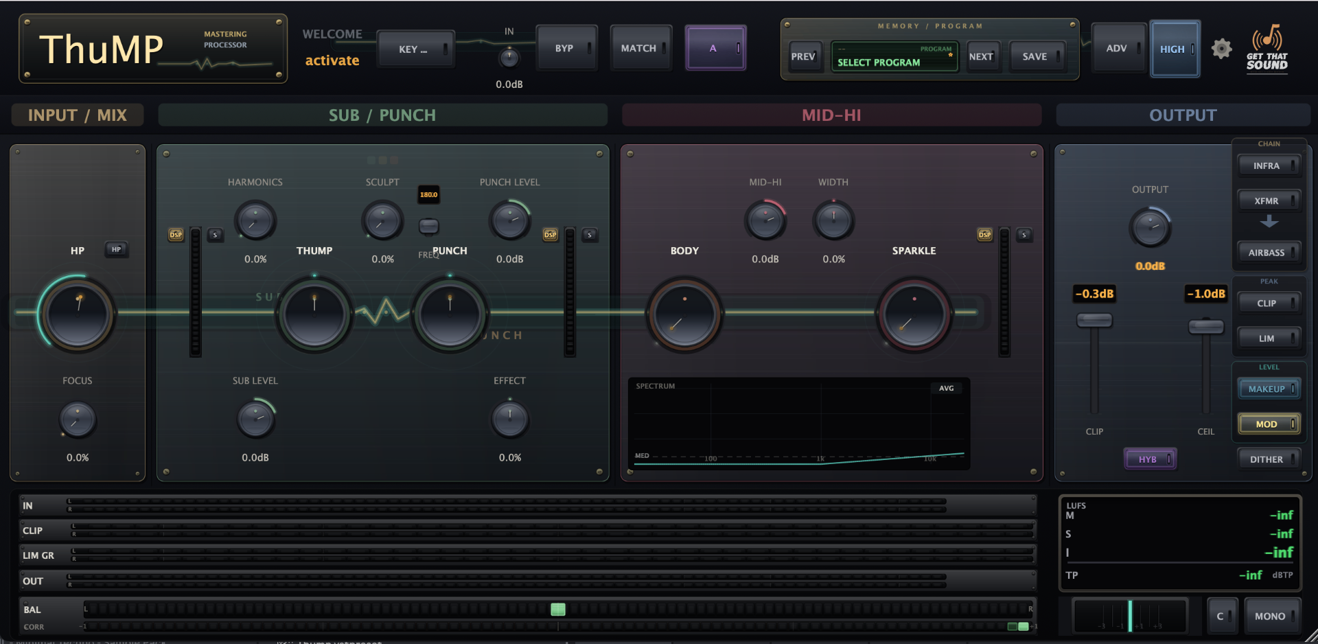Enable the XFMR chain module
This screenshot has width=1318, height=644.
1269,200
